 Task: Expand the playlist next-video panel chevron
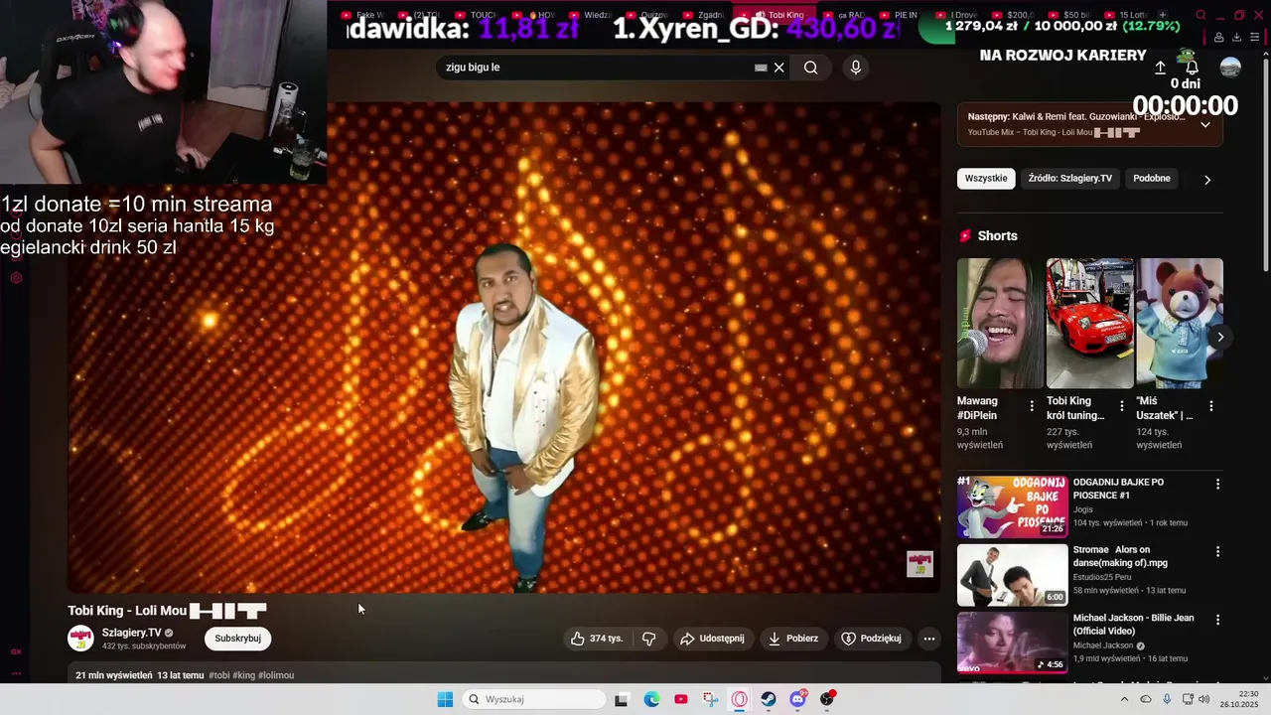coord(1205,125)
